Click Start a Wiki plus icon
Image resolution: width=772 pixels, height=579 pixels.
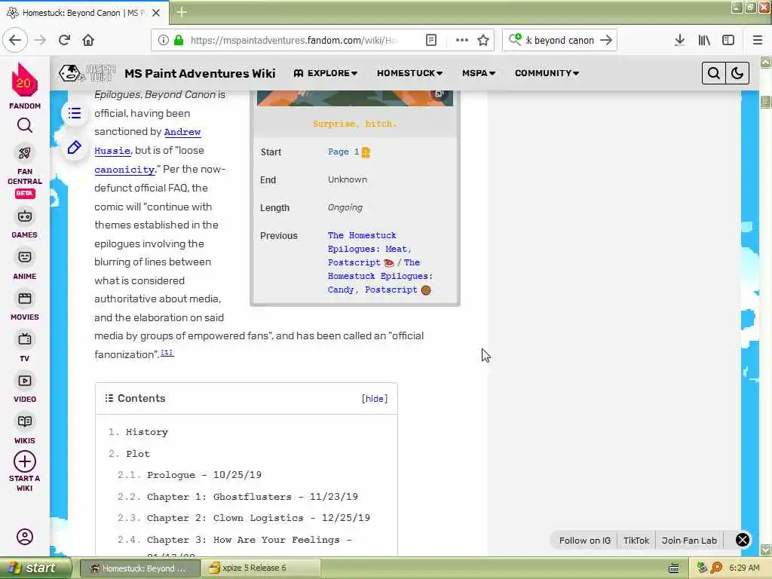coord(25,462)
